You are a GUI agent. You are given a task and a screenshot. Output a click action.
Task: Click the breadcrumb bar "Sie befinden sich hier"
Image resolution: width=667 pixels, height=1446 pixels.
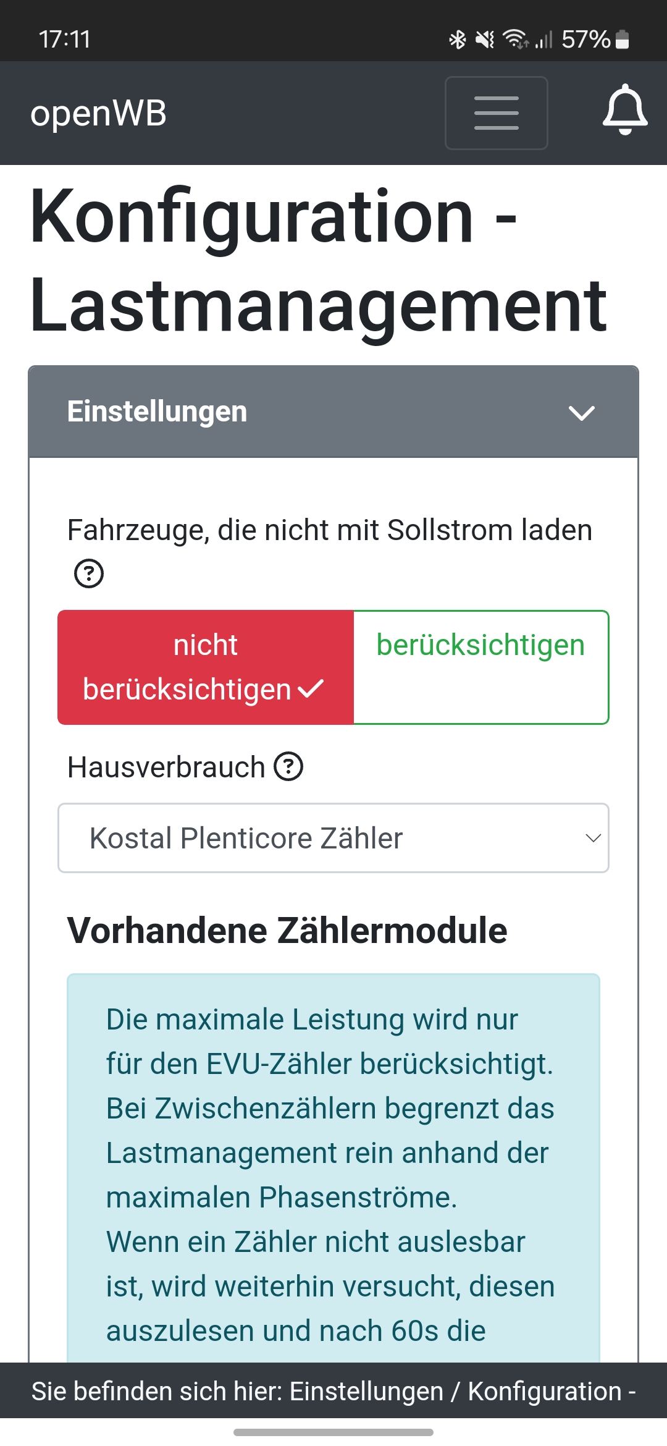pos(333,1391)
